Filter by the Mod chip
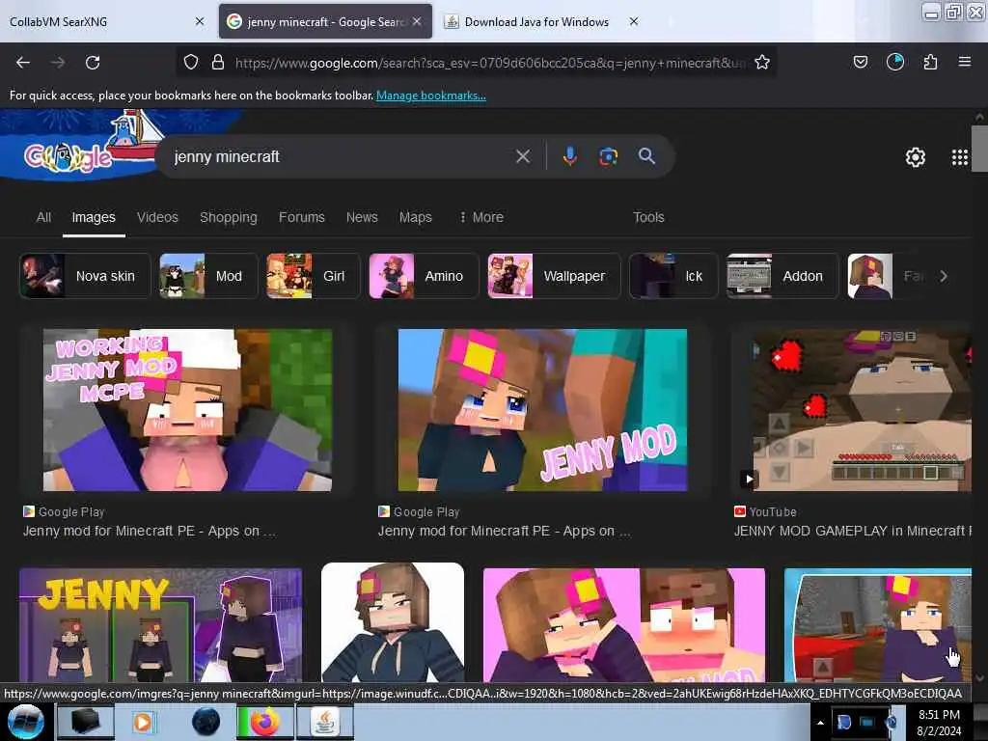This screenshot has height=741, width=988. 208,276
